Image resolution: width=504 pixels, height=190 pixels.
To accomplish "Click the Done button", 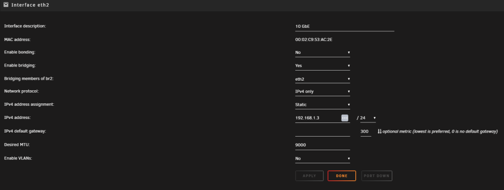I will point(342,176).
